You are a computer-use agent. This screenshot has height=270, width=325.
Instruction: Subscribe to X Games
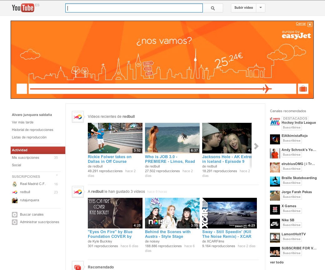pos(292,211)
